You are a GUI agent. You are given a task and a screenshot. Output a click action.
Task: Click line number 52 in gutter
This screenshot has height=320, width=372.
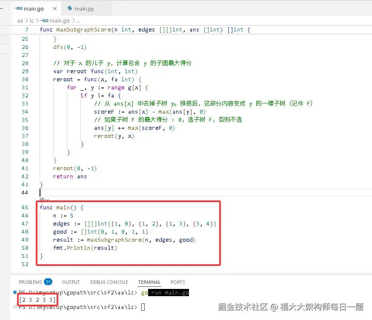pos(25,264)
